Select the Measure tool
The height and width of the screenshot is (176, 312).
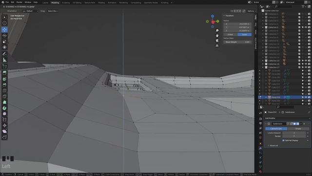tap(4, 60)
